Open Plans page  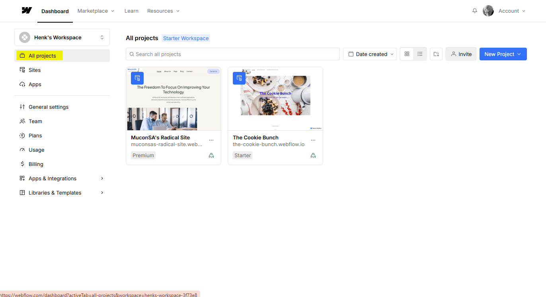point(62,135)
